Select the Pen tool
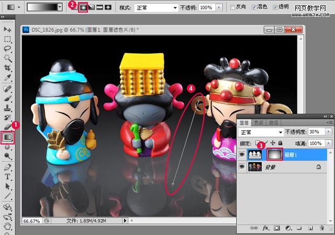Viewport: 335px width, 235px height. click(x=7, y=167)
